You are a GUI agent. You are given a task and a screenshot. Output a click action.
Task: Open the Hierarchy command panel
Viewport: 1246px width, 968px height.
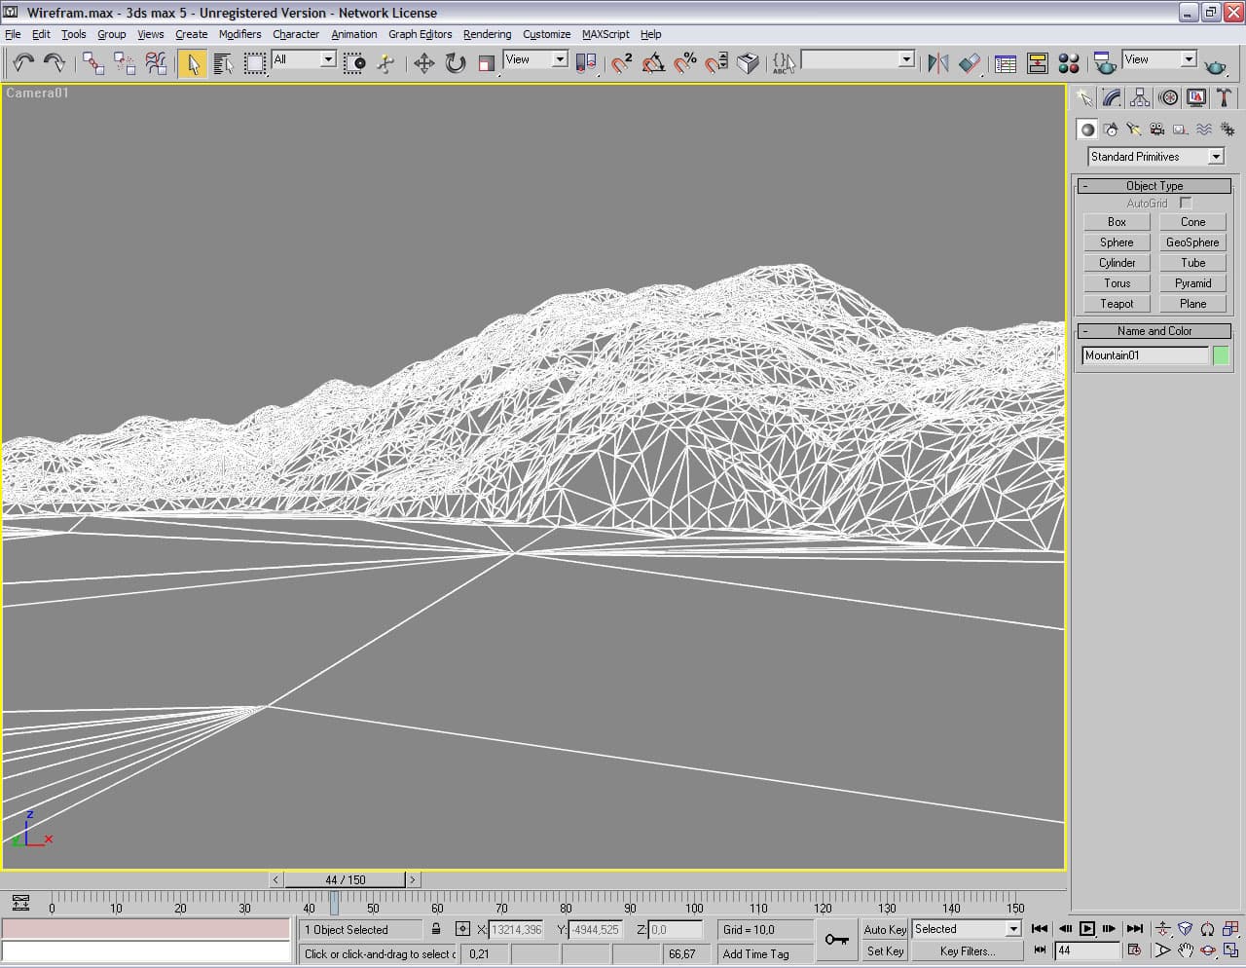click(1140, 97)
